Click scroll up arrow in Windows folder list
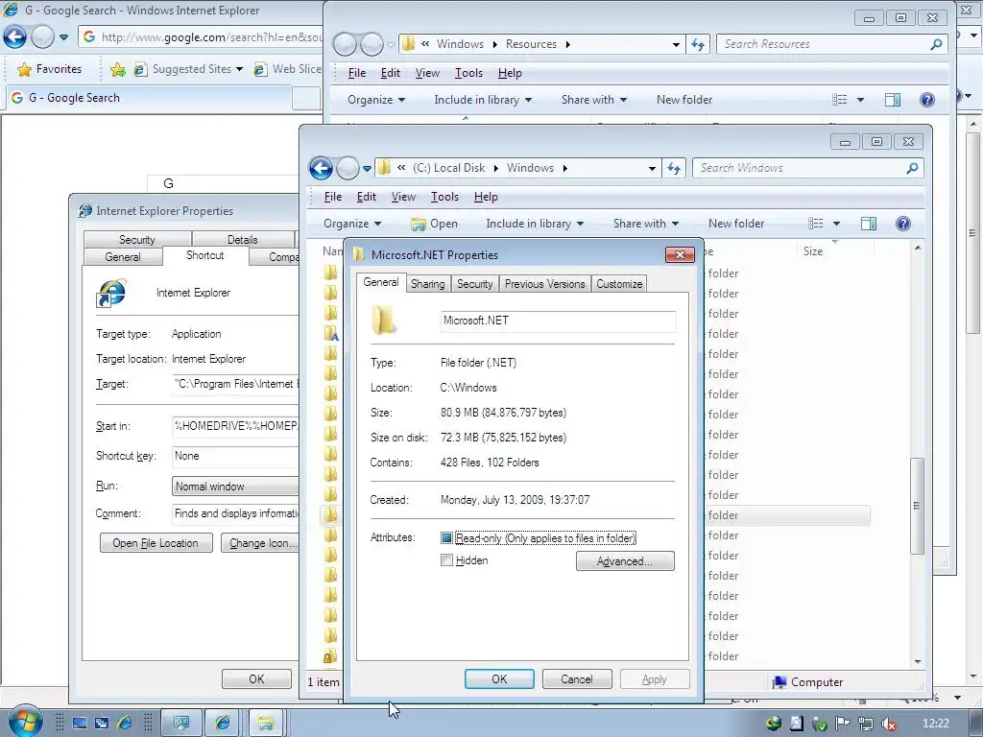This screenshot has width=983, height=737. click(x=918, y=249)
